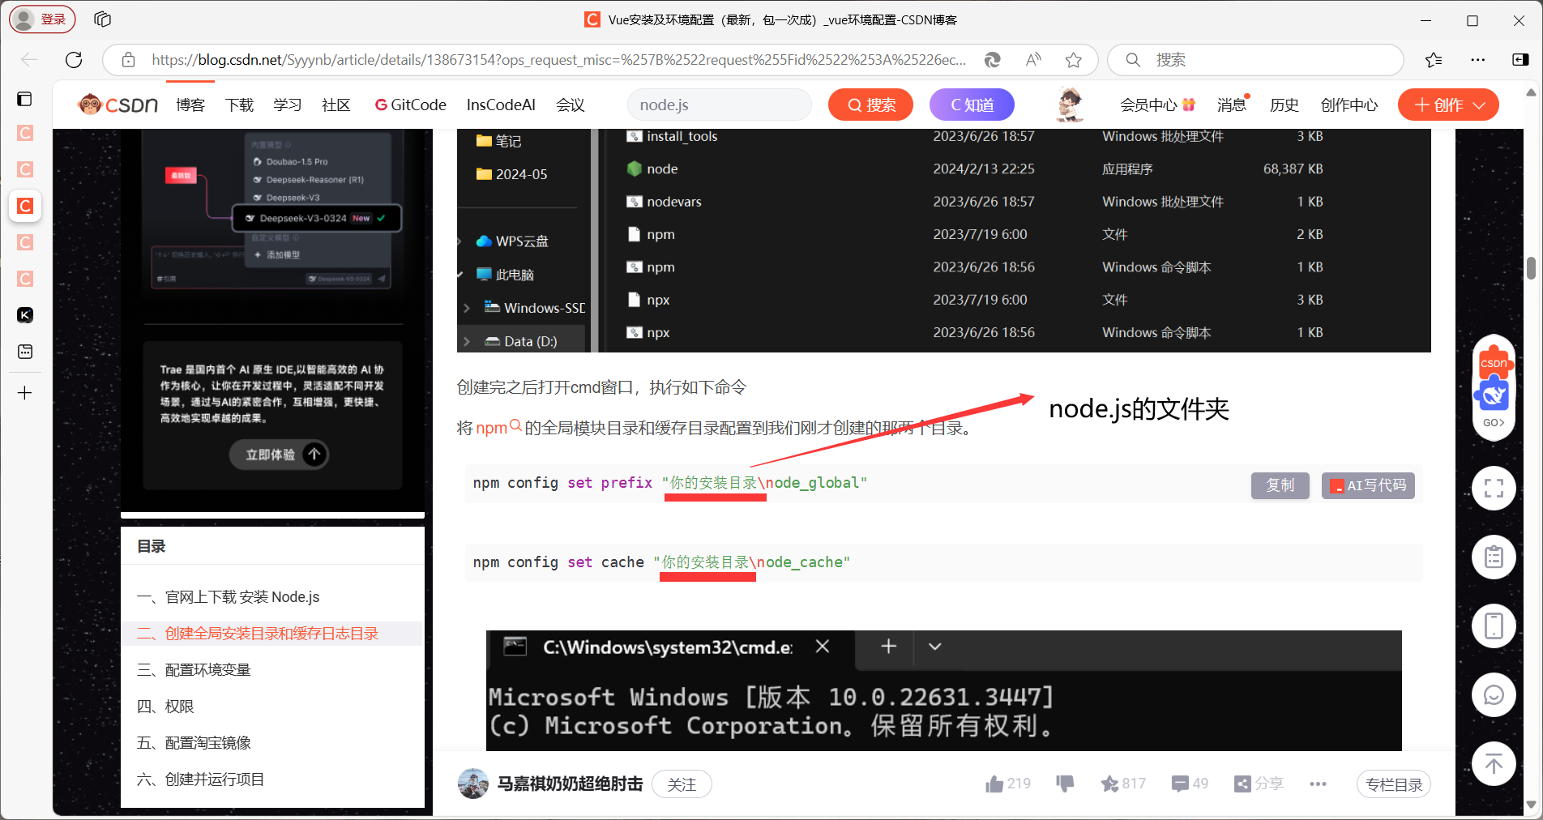Go to TOC item 五、配置淘宝镜像
The width and height of the screenshot is (1543, 820).
194,743
